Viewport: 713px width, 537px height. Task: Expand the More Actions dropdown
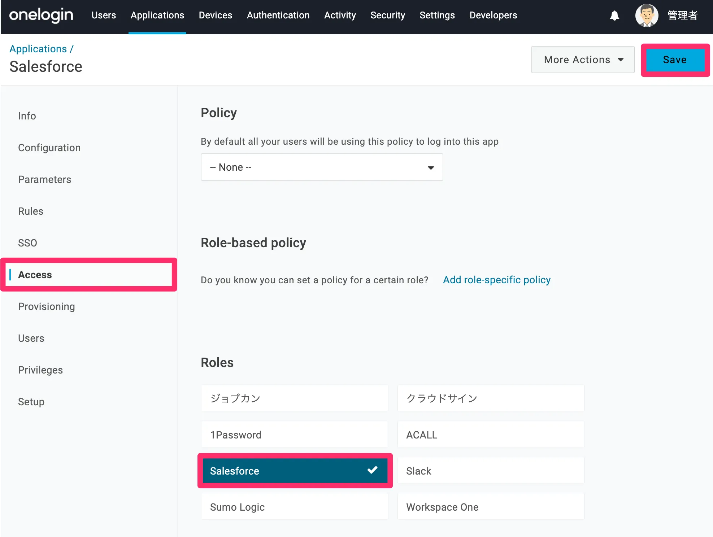[x=583, y=60]
